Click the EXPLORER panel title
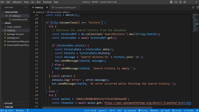 (x=9, y=7)
